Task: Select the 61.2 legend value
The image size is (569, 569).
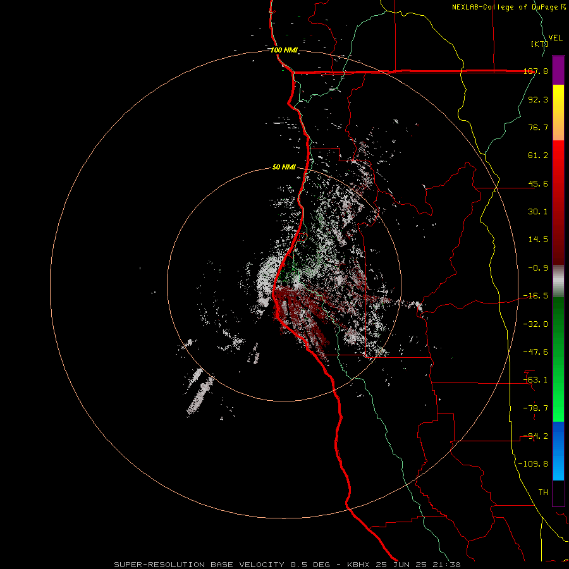Action: click(x=538, y=156)
